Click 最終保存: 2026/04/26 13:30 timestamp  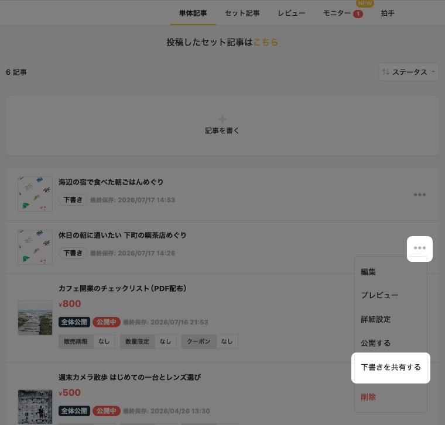point(167,411)
